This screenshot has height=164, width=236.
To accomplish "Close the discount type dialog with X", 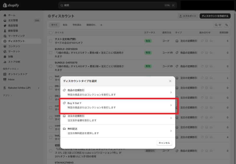I will [170, 81].
